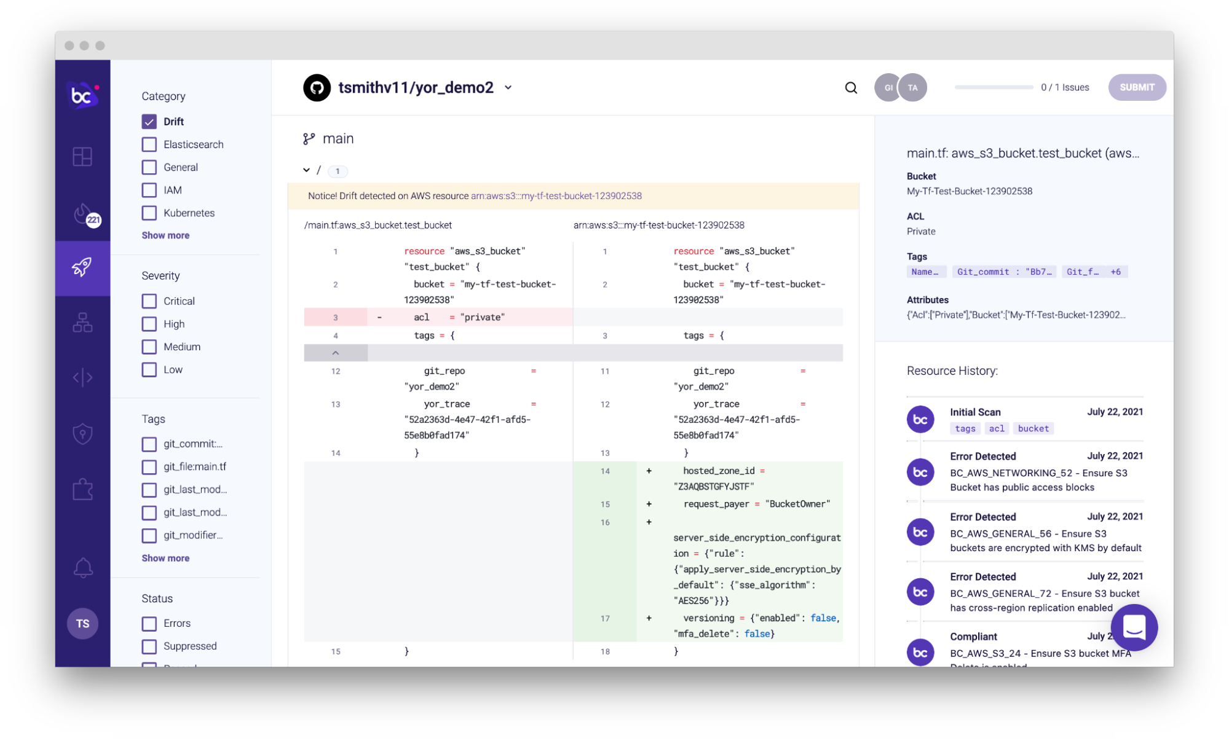Click the git branch icon beside main

point(309,139)
